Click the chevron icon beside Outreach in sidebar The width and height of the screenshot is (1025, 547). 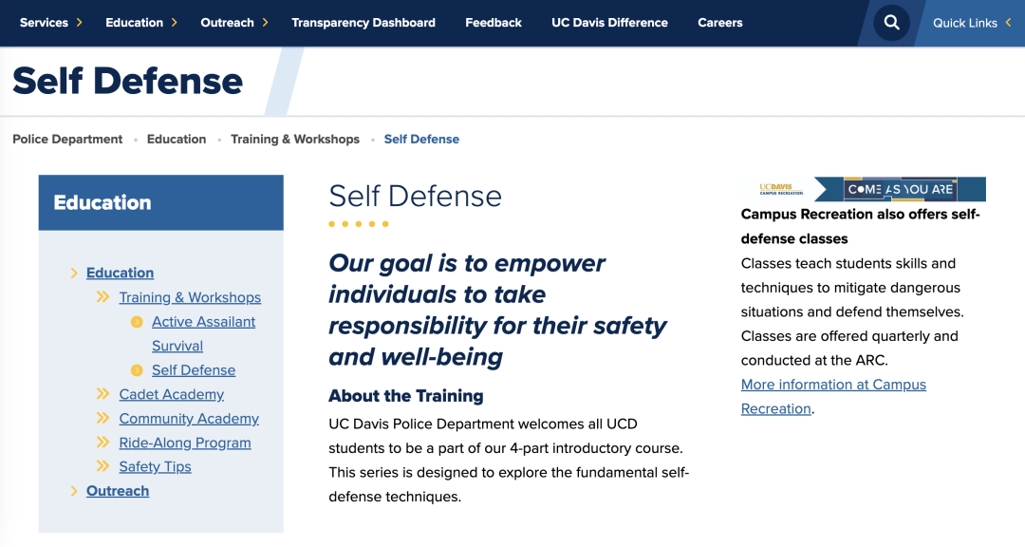tap(74, 491)
